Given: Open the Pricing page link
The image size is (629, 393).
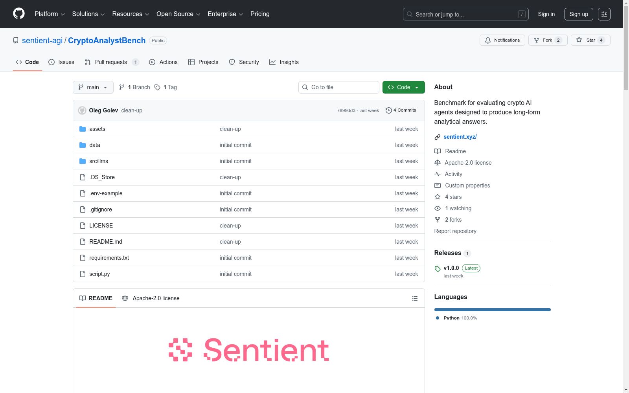Looking at the screenshot, I should 260,14.
